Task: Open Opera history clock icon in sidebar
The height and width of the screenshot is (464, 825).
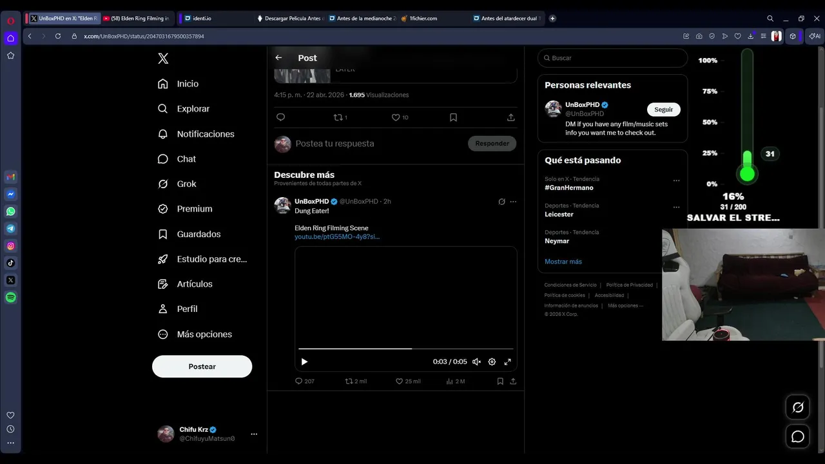Action: tap(10, 429)
